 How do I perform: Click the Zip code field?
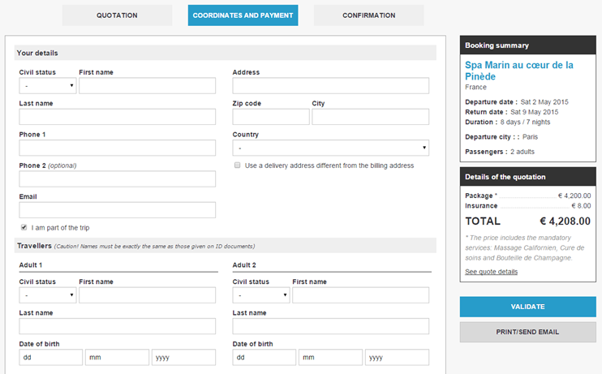click(x=271, y=117)
